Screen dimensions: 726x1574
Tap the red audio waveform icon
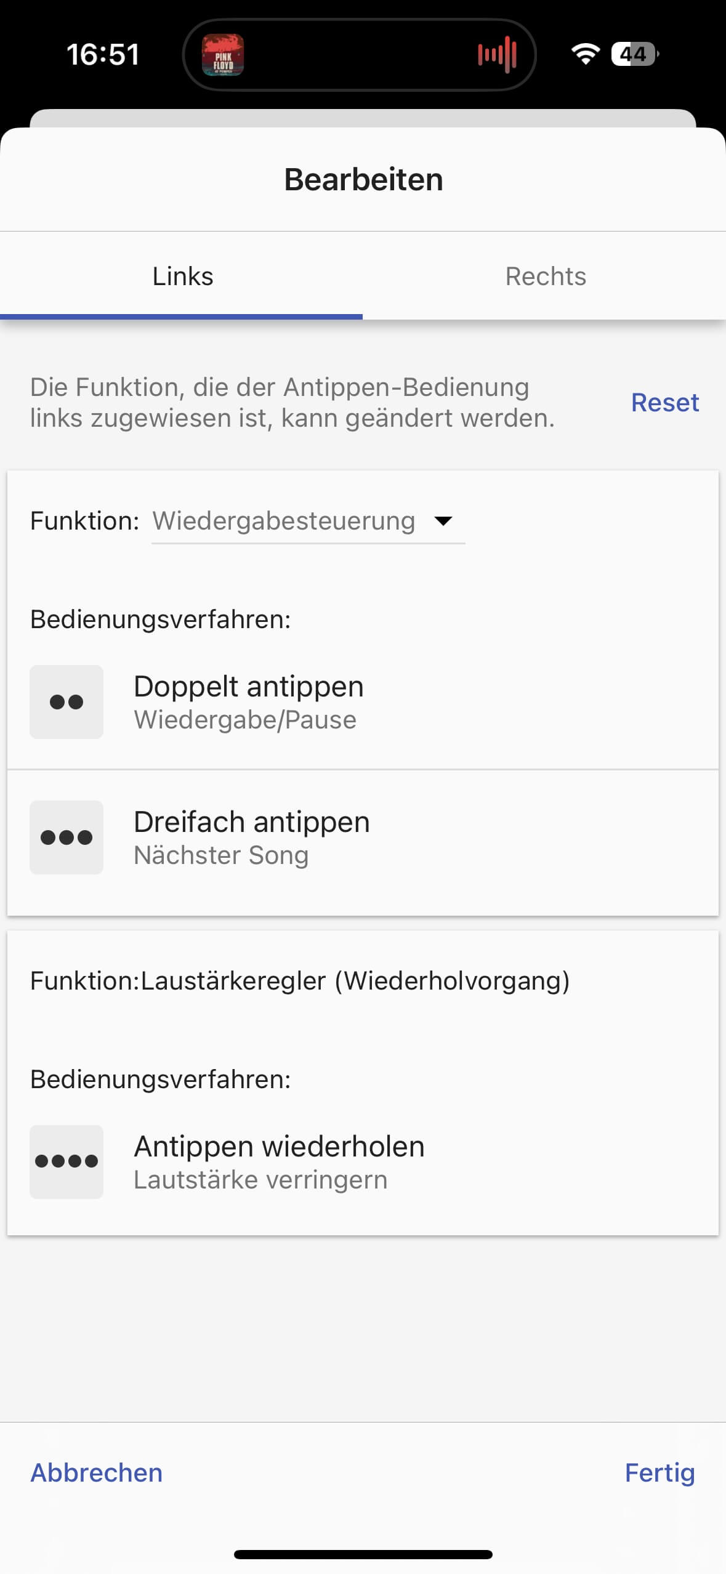click(497, 55)
